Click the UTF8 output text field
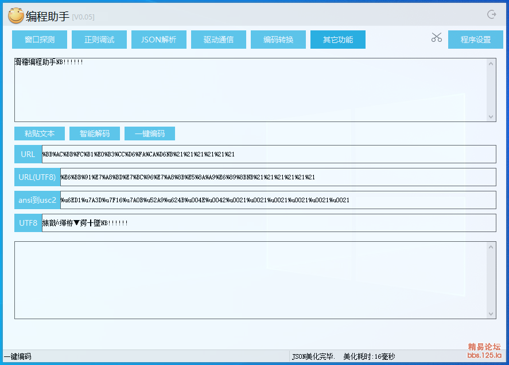509x365 pixels. pyautogui.click(x=268, y=223)
